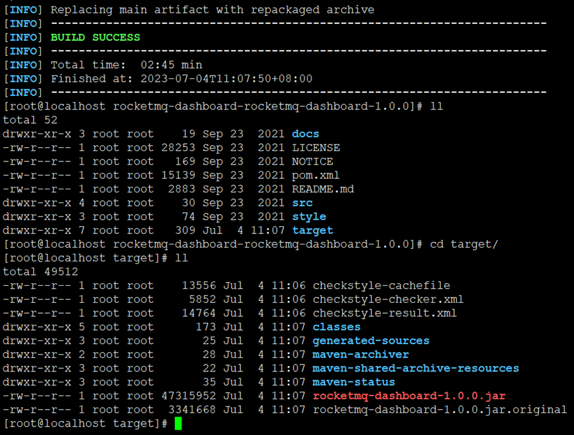574x435 pixels.
Task: Select the classes directory name
Action: pos(336,327)
